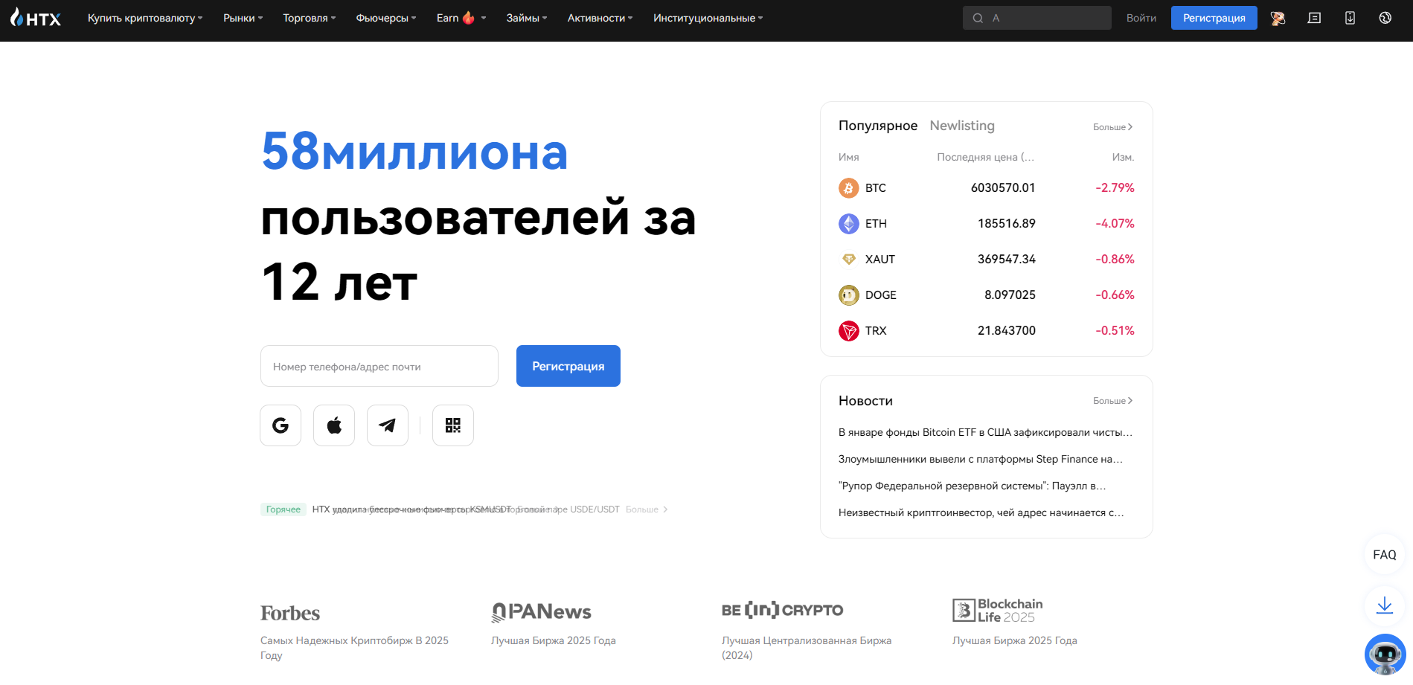Select the Популярное tab

click(x=878, y=126)
